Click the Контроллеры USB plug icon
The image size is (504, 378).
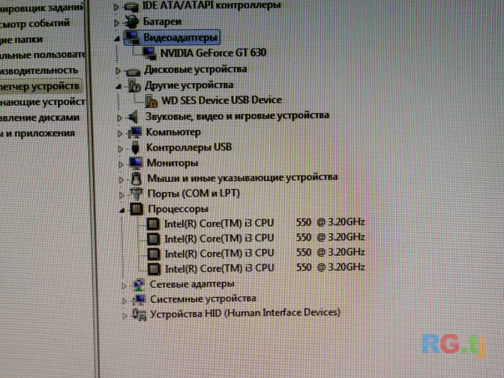(x=135, y=147)
